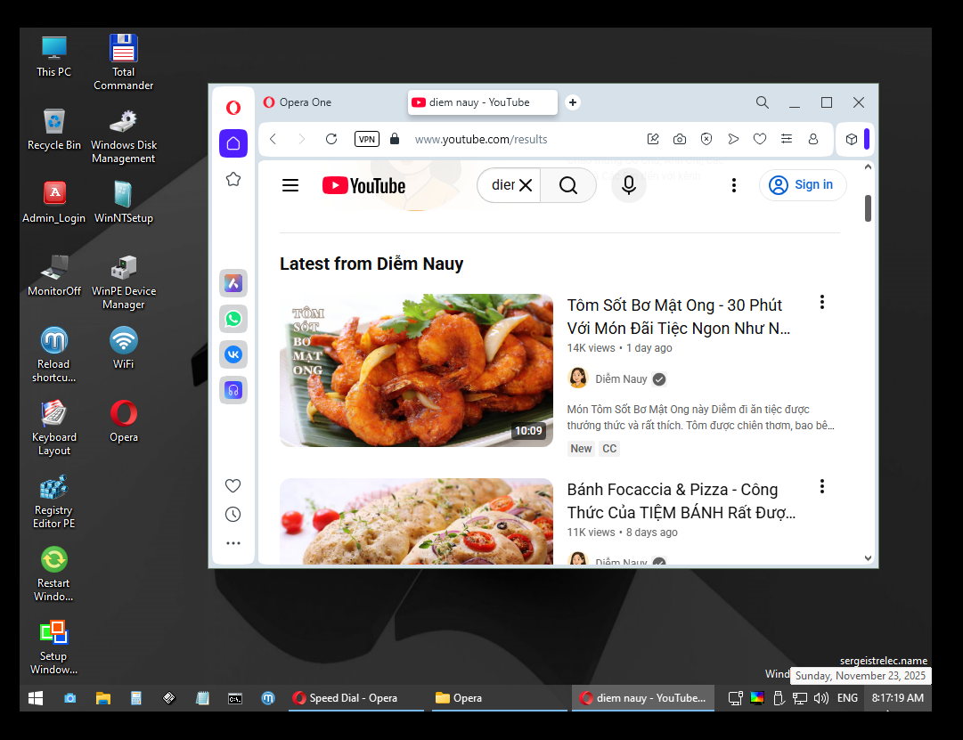Open the Windows Start button
963x740 pixels.
[36, 698]
